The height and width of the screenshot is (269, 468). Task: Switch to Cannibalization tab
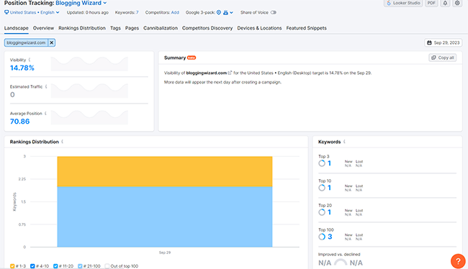pyautogui.click(x=161, y=28)
